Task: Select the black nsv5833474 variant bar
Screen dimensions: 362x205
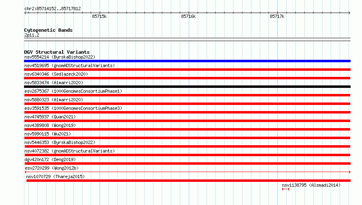Action: point(187,87)
